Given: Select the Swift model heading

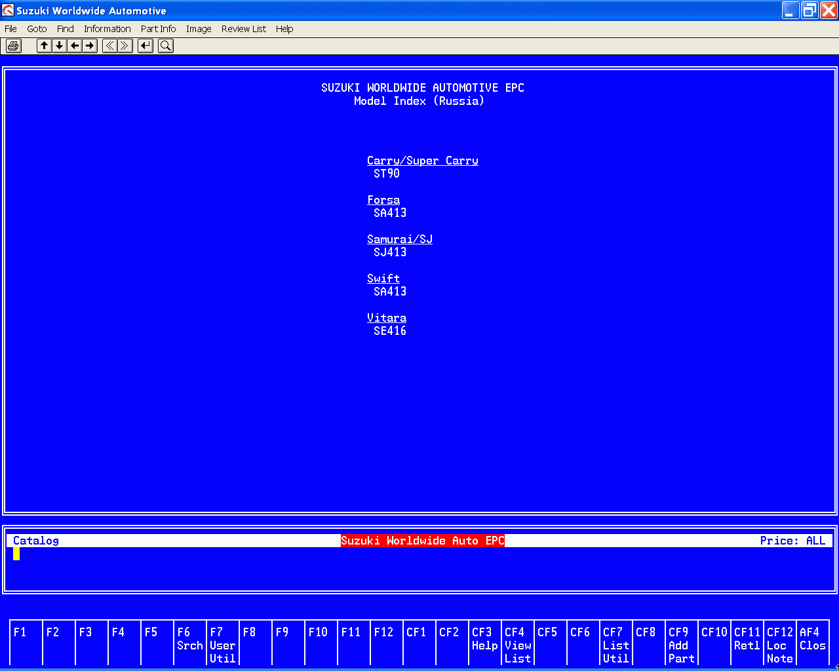Looking at the screenshot, I should pos(383,278).
